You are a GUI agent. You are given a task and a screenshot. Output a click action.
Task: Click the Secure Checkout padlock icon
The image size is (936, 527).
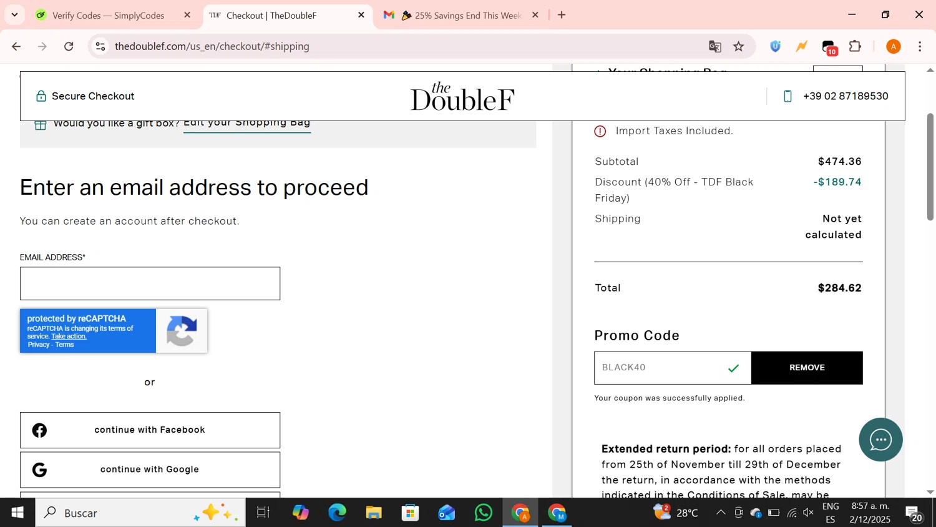[41, 96]
